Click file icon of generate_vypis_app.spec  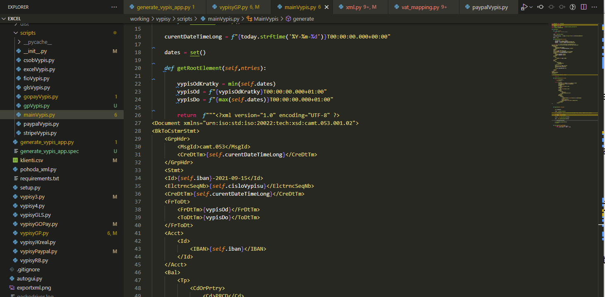pyautogui.click(x=15, y=151)
